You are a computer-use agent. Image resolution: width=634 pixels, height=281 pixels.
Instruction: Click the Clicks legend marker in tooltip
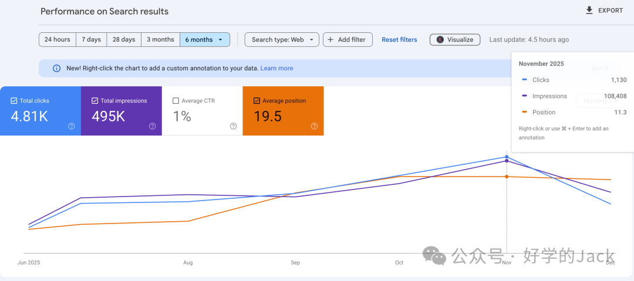point(524,80)
